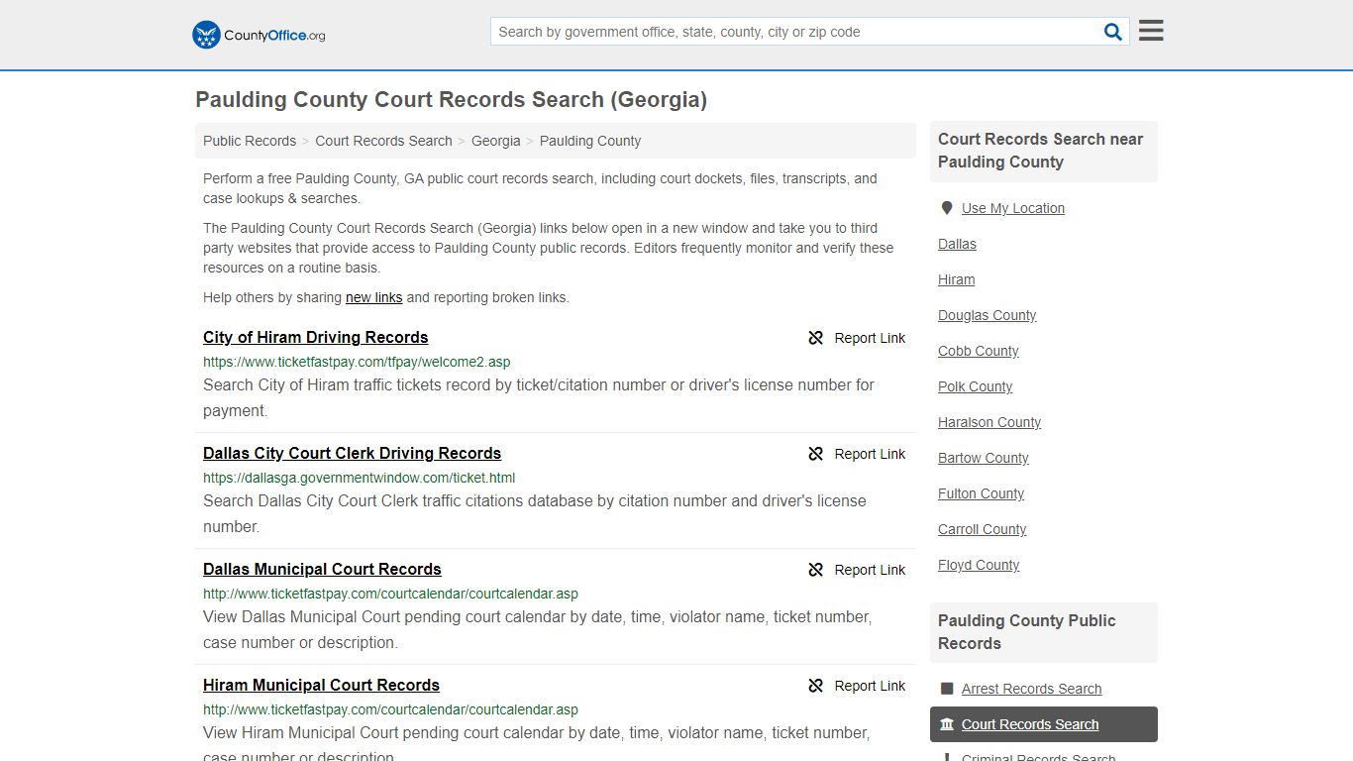
Task: Open Arrest Records Search
Action: click(1032, 688)
